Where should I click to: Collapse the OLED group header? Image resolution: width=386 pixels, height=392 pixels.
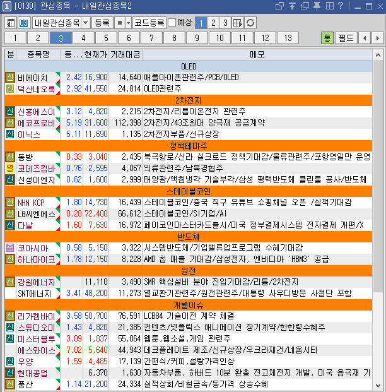(189, 66)
